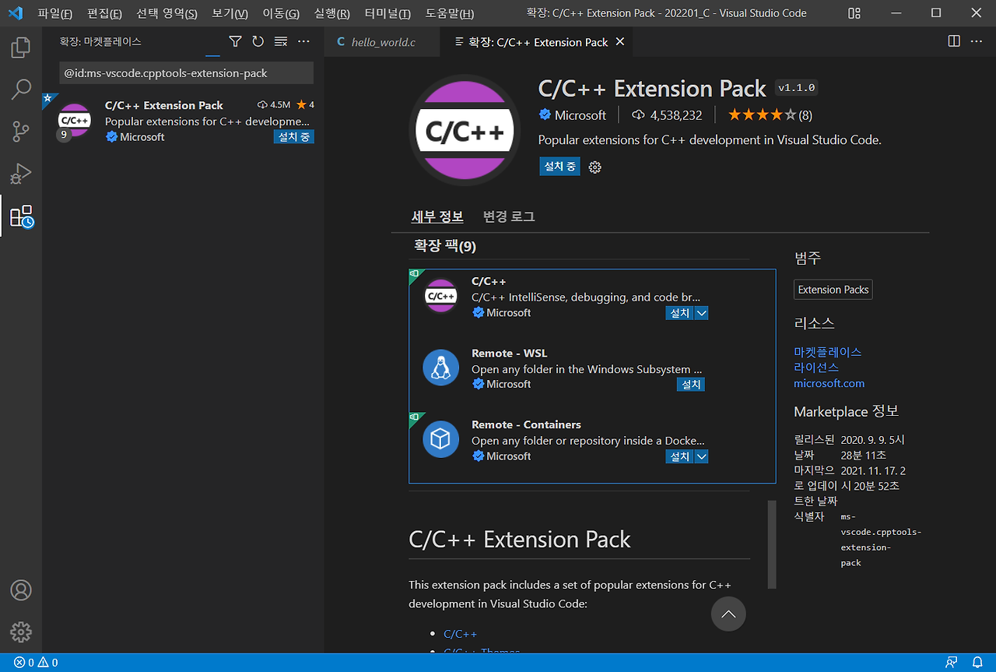Click 설치 중 button in sidebar list item
This screenshot has height=672, width=996.
[294, 137]
